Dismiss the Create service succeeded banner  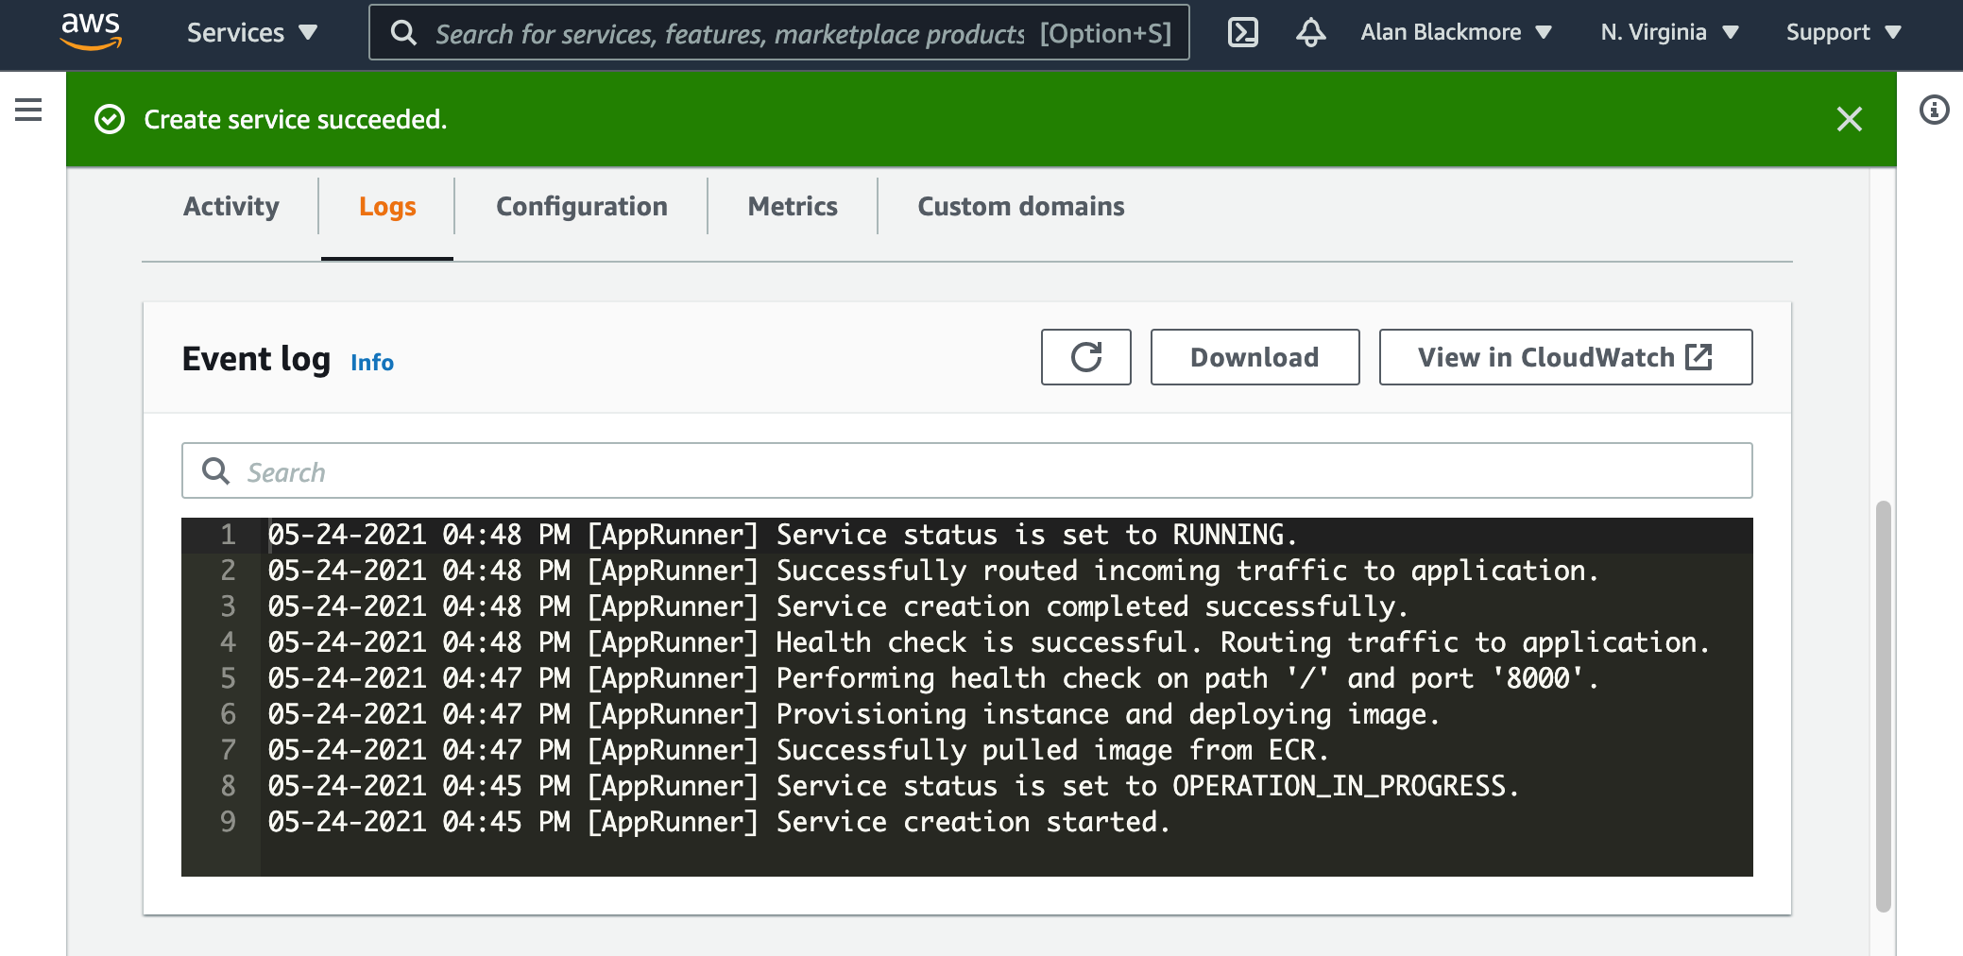coord(1849,119)
